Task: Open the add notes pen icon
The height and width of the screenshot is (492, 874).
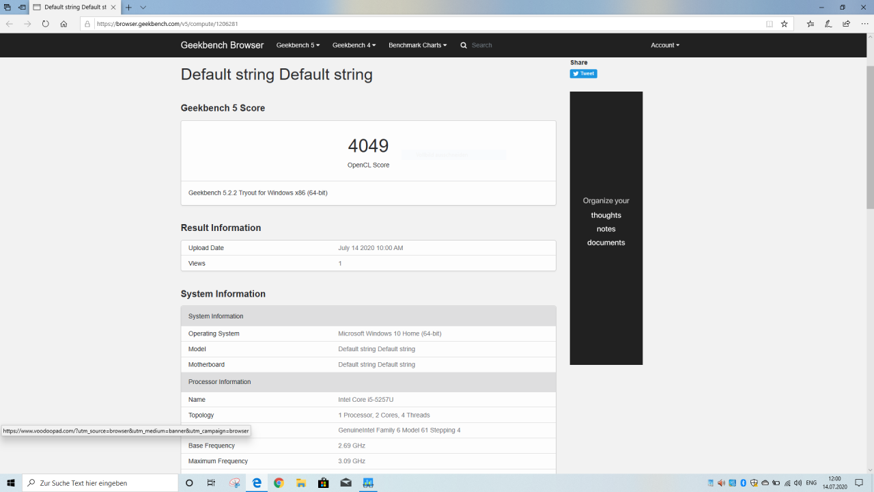Action: click(x=828, y=23)
